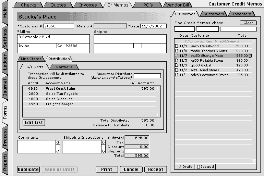
Task: Select the G/L Accts sub-tab
Action: [35, 67]
